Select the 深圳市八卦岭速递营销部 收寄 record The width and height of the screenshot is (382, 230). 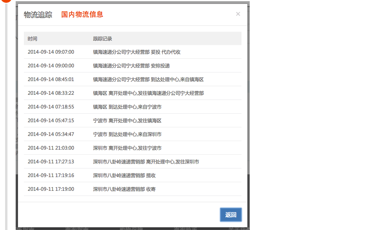pos(124,189)
